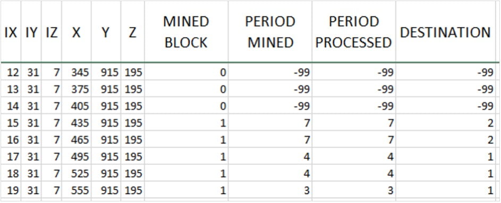This screenshot has height=203, width=501.
Task: Click the PERIOD PROCESSED header cell
Action: (x=354, y=32)
